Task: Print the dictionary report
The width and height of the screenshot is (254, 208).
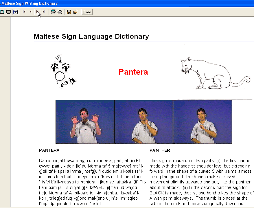Action: click(x=60, y=12)
